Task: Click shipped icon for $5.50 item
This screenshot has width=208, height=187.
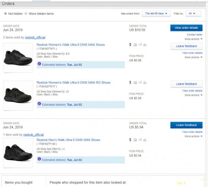Action: point(135,82)
